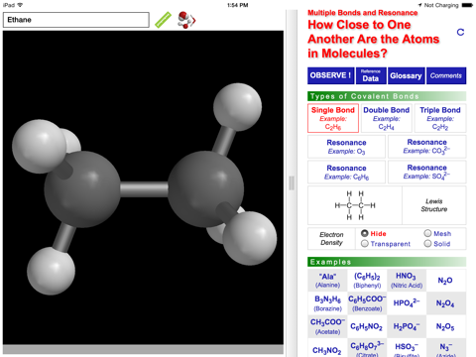Image resolution: width=476 pixels, height=357 pixels.
Task: Load the CH3COO- Acetate example
Action: 327,326
